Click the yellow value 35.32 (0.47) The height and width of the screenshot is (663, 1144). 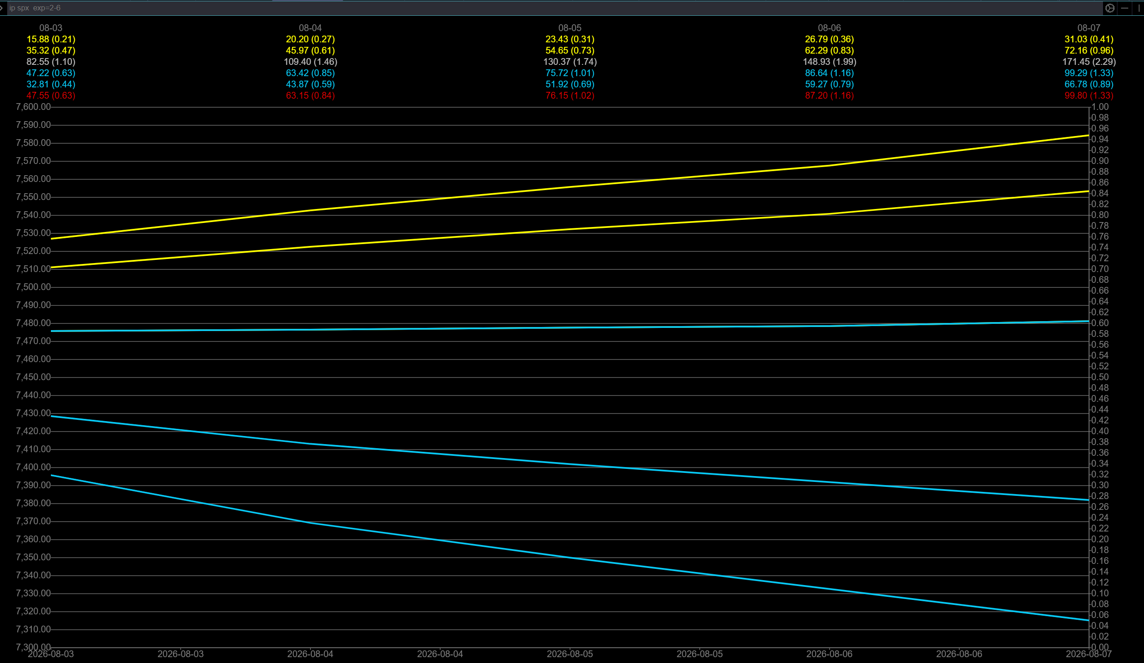(51, 50)
